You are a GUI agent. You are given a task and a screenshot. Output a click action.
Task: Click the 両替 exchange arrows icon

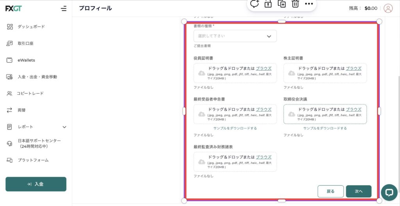point(9,110)
